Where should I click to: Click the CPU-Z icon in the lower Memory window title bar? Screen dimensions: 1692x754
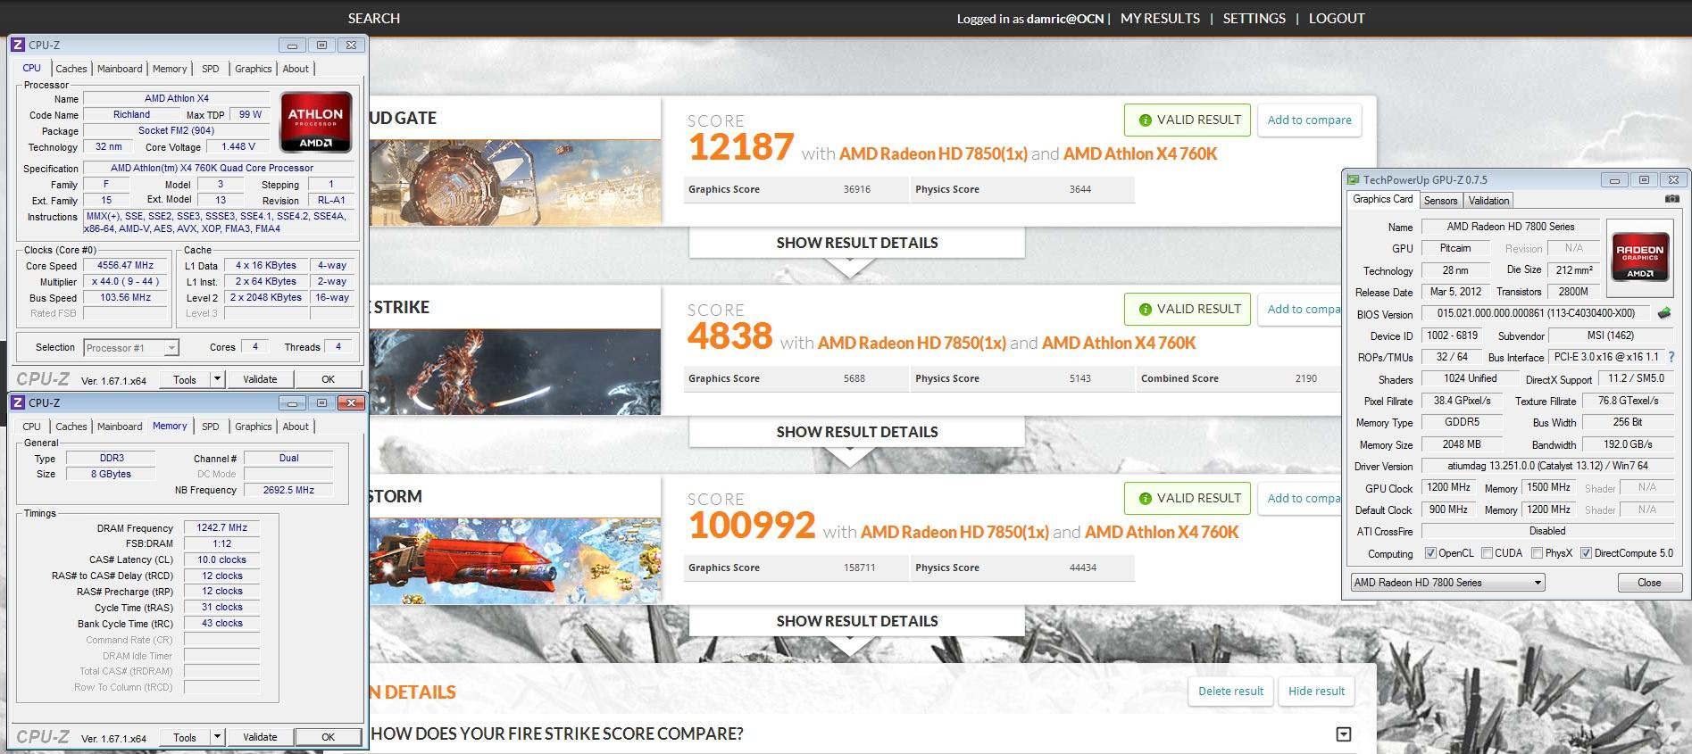click(x=18, y=402)
